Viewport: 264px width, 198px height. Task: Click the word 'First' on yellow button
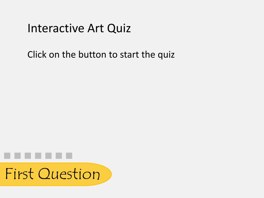(x=19, y=174)
